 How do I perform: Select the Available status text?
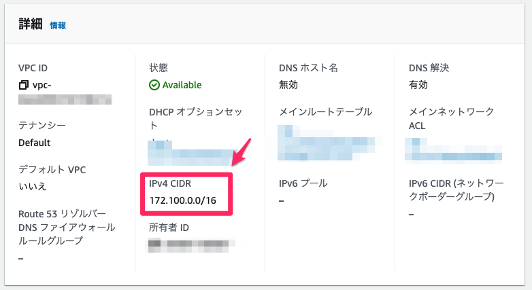[182, 85]
